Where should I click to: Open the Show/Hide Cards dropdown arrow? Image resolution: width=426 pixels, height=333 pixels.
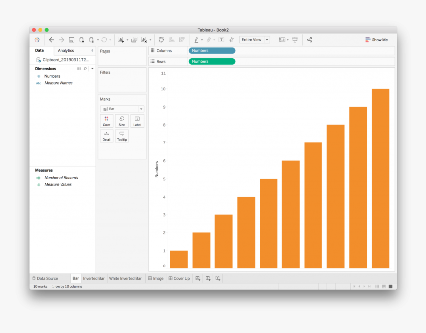click(x=288, y=40)
